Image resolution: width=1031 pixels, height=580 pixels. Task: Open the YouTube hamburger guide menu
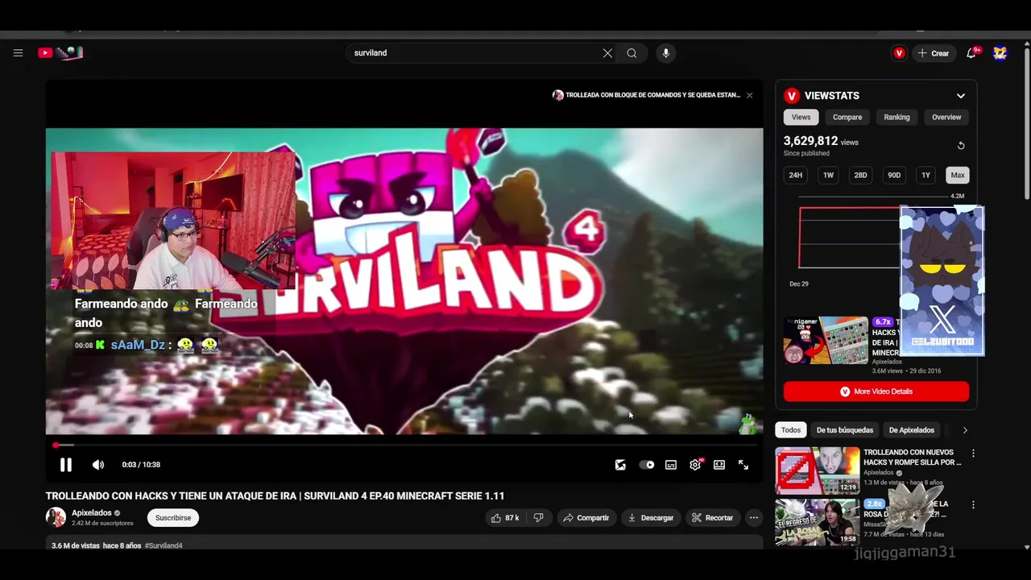click(x=18, y=53)
